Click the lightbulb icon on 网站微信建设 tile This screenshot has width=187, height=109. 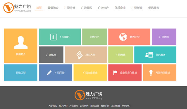[151, 72]
